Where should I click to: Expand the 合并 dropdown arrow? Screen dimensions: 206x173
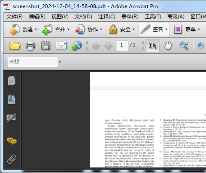[68, 29]
